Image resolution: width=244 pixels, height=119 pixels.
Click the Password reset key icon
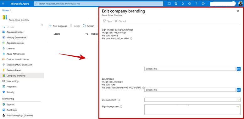[x=4, y=70]
